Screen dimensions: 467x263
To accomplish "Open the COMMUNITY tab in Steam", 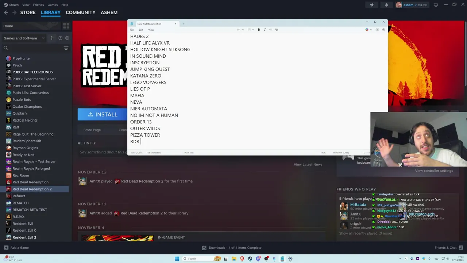I will tap(80, 12).
